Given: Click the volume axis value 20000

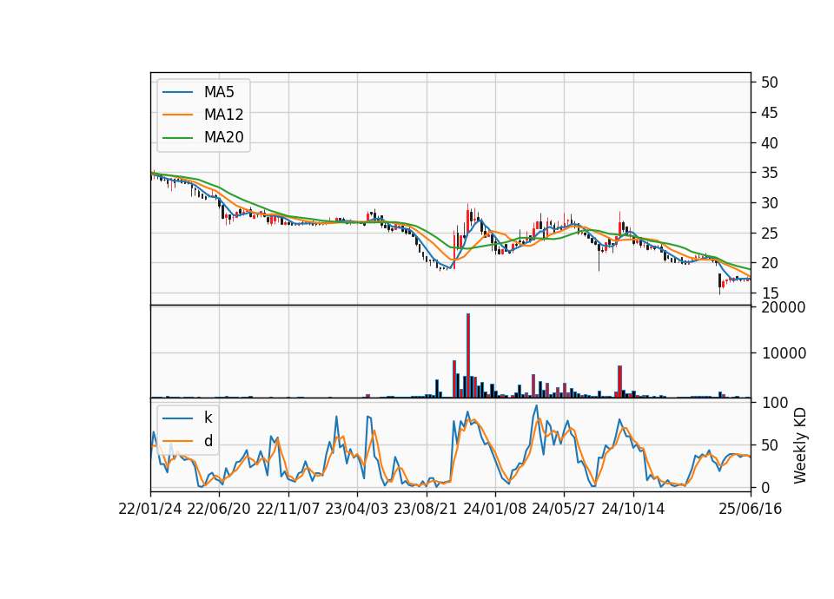Looking at the screenshot, I should [784, 307].
